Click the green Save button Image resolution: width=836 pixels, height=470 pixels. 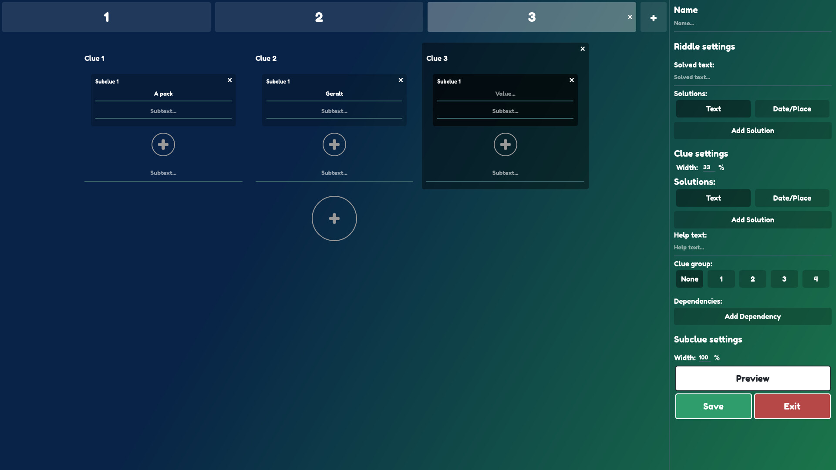point(713,406)
